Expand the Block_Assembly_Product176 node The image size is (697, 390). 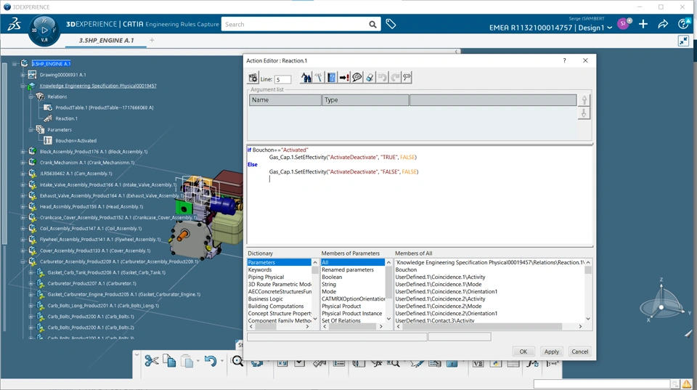tap(23, 152)
